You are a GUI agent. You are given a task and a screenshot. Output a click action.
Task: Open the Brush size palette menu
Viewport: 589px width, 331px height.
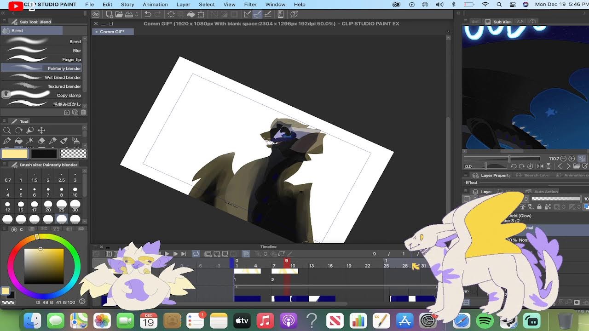[4, 165]
